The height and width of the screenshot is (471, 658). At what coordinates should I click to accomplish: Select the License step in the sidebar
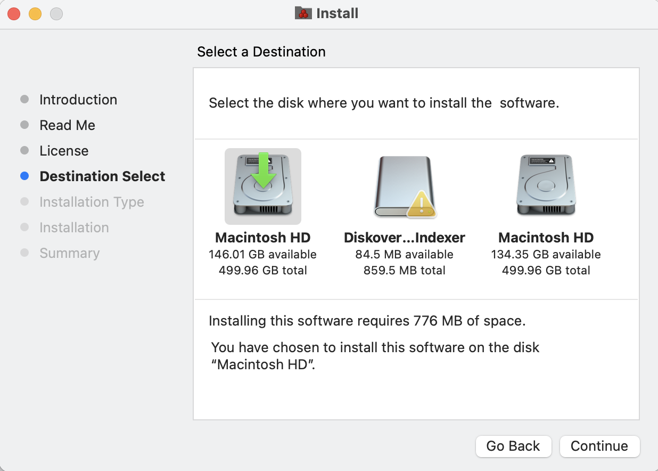point(63,150)
